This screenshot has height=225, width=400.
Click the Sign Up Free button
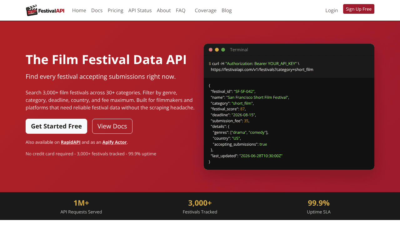359,9
